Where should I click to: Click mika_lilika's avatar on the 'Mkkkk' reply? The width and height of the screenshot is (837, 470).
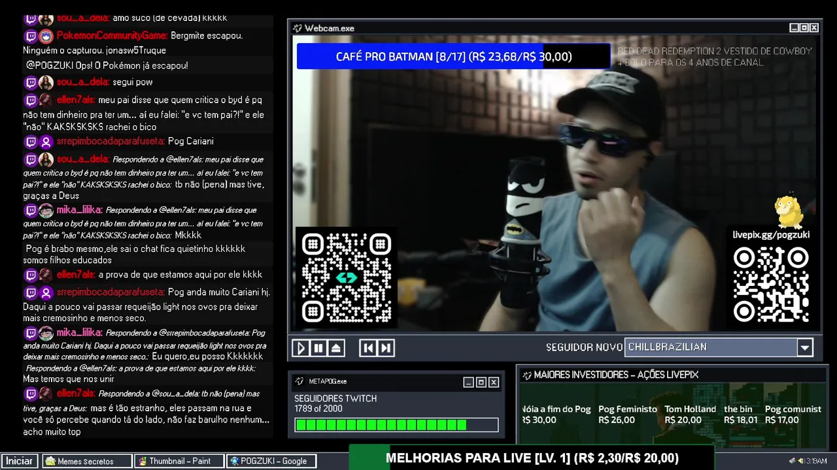pyautogui.click(x=46, y=210)
